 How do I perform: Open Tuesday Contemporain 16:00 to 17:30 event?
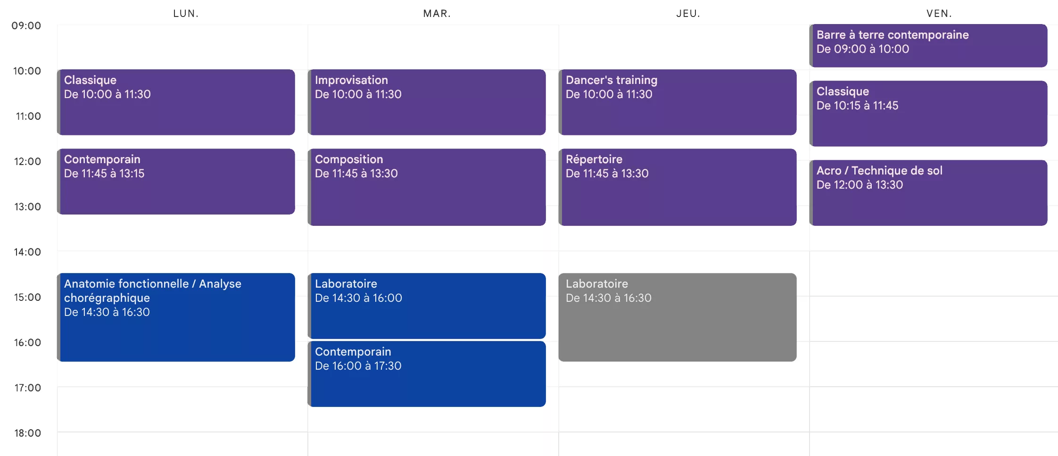pyautogui.click(x=427, y=374)
